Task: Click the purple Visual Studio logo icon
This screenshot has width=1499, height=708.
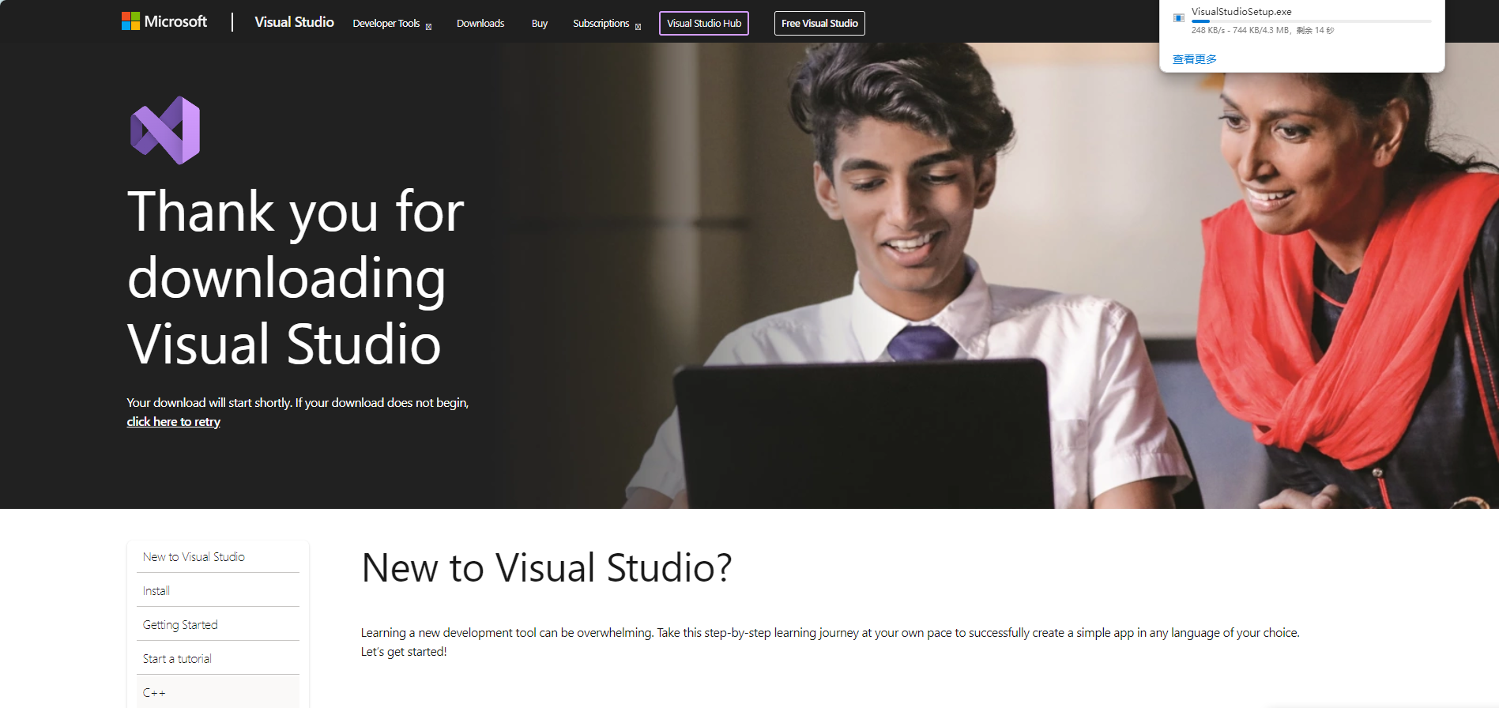Action: pyautogui.click(x=165, y=130)
